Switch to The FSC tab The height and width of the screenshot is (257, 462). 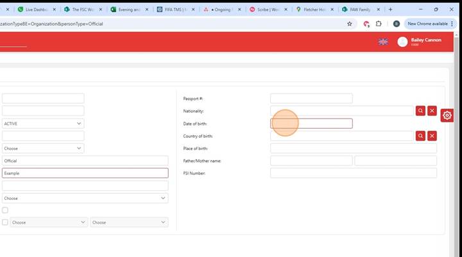83,10
